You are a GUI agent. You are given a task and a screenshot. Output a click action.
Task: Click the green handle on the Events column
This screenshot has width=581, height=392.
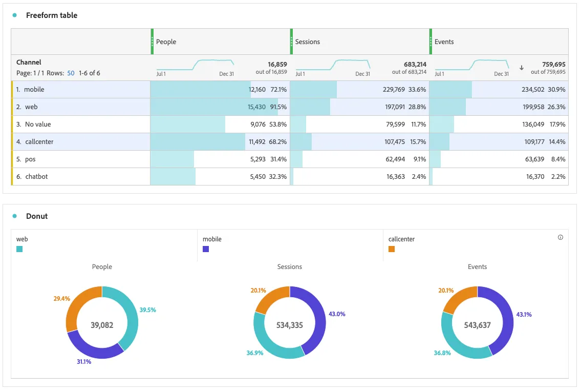(431, 42)
